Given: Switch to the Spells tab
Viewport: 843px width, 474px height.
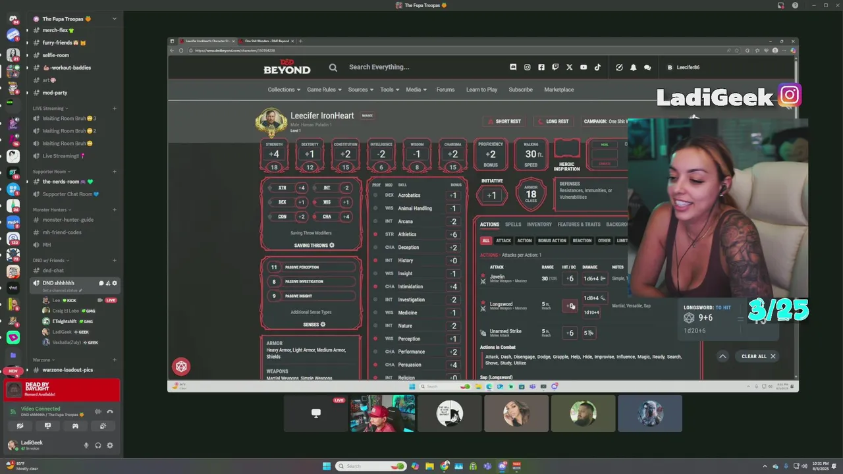Looking at the screenshot, I should coord(513,224).
